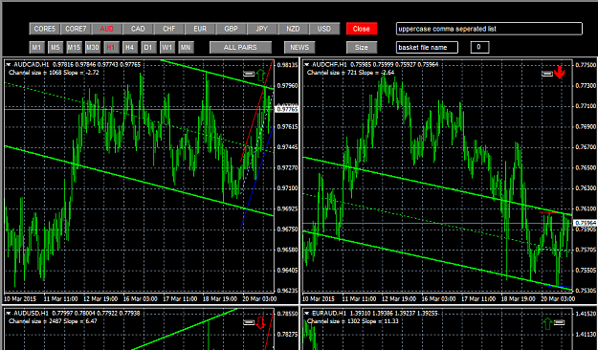Switch to M30 timeframe

pyautogui.click(x=93, y=47)
